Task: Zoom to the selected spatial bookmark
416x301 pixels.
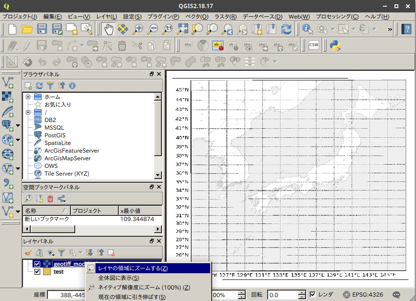Action: [28, 199]
